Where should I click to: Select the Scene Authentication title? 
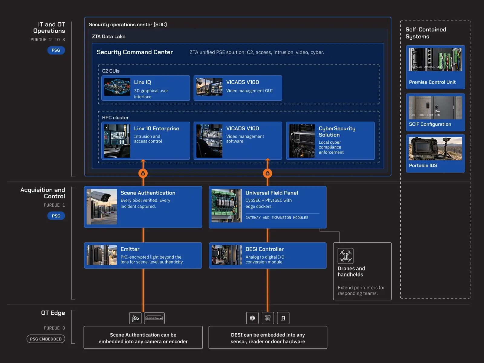coord(148,193)
